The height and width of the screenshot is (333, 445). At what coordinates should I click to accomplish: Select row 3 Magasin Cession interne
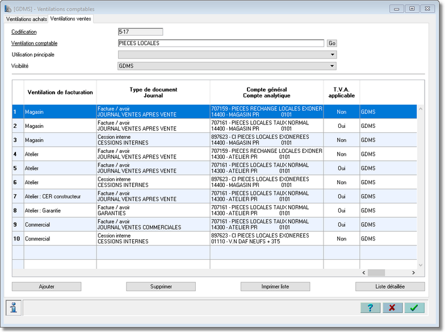click(215, 140)
